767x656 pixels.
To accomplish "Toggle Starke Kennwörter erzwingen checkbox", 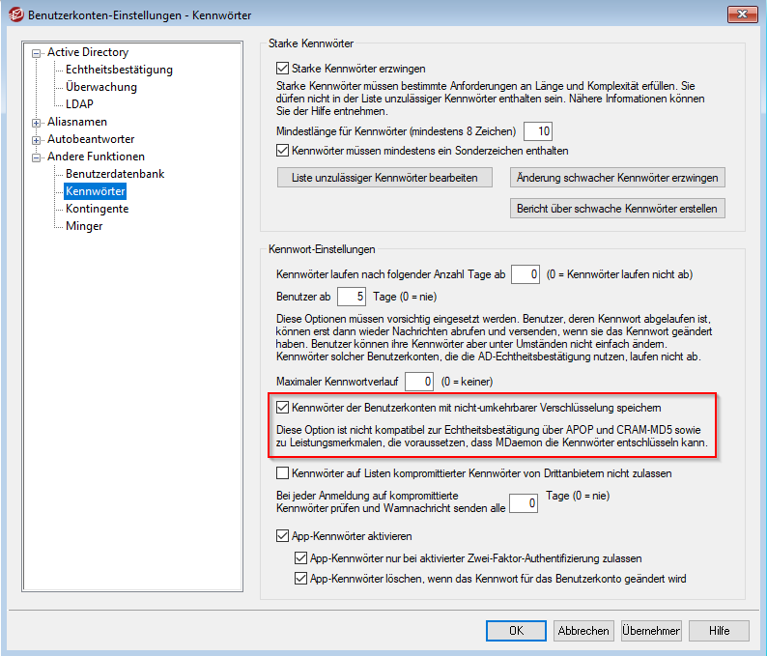I will point(283,69).
